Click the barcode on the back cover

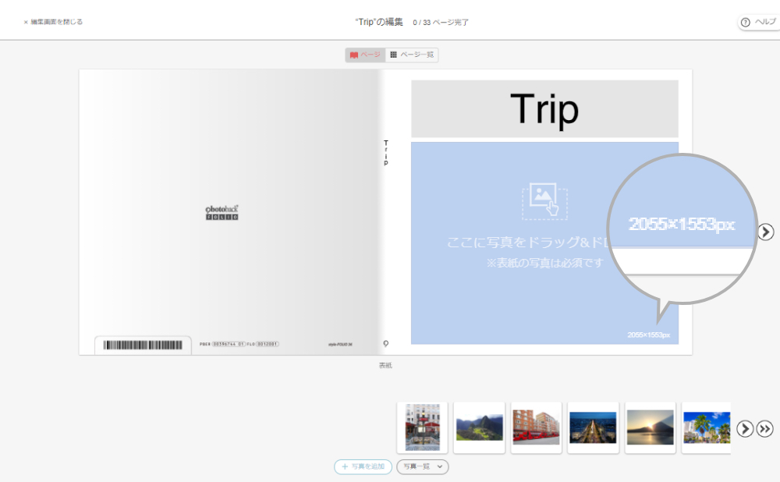(x=143, y=345)
